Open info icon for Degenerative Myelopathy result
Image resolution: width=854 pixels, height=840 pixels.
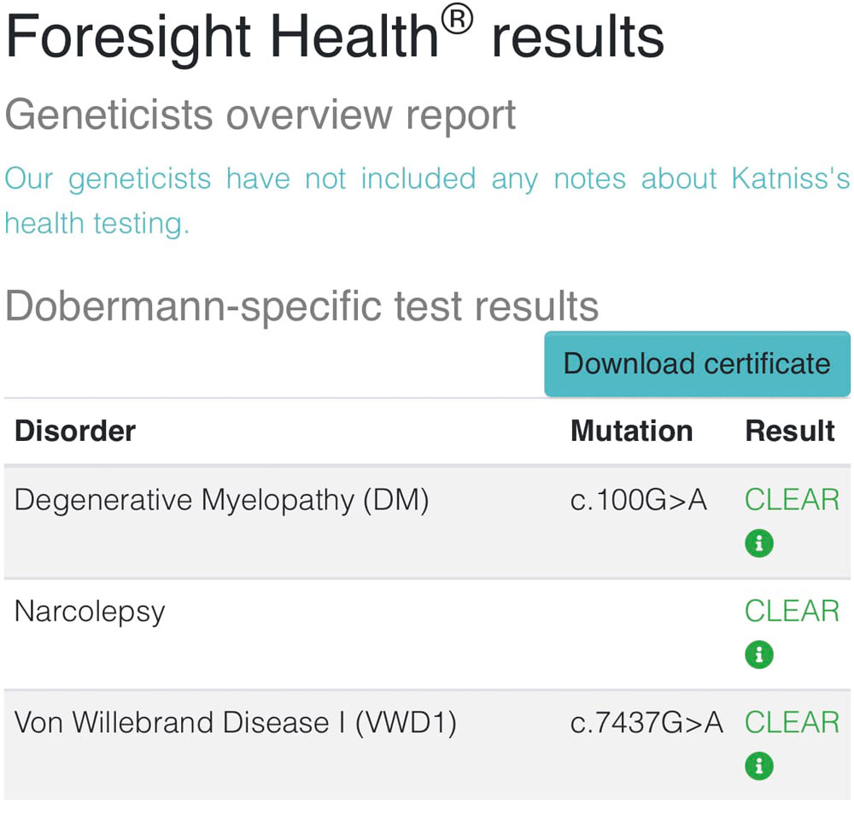pyautogui.click(x=759, y=543)
